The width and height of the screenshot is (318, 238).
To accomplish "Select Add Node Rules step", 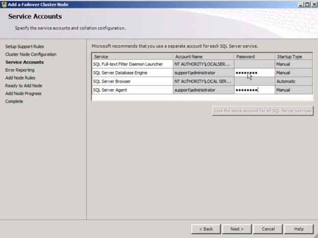I will pos(20,77).
